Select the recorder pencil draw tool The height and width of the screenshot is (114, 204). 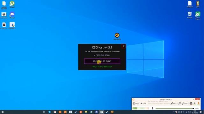click(172, 104)
